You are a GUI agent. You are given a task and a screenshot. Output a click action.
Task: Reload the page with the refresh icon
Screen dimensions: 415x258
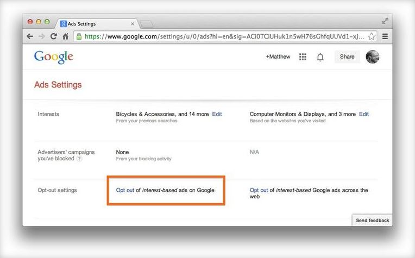tap(53, 36)
